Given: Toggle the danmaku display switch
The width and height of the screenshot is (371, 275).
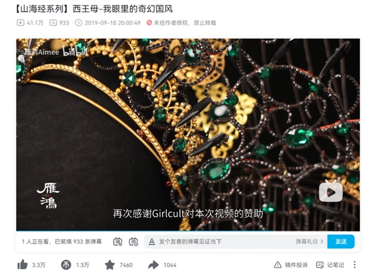Looking at the screenshot, I should 117,242.
